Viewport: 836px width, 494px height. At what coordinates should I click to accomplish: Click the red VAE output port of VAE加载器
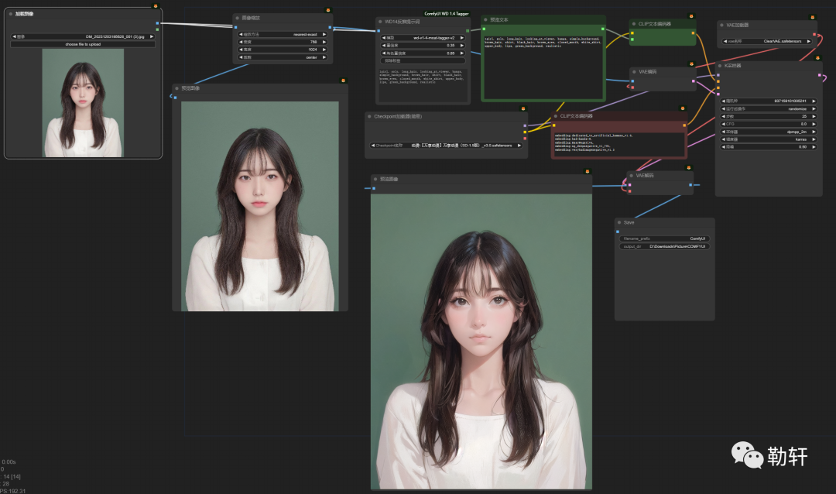pyautogui.click(x=814, y=34)
